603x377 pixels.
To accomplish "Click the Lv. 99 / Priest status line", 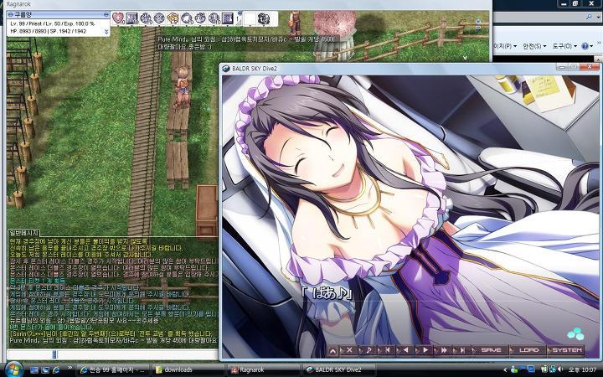I will [x=52, y=23].
